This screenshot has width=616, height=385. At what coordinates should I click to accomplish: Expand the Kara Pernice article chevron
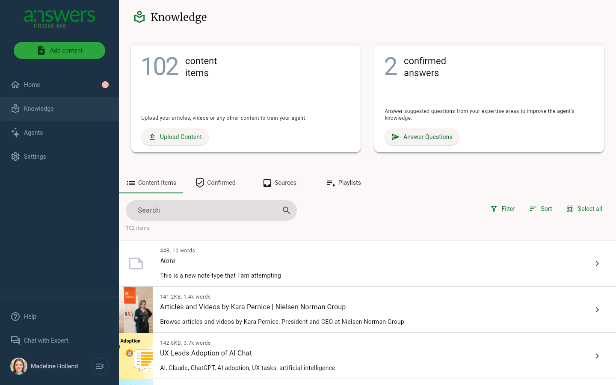[597, 310]
